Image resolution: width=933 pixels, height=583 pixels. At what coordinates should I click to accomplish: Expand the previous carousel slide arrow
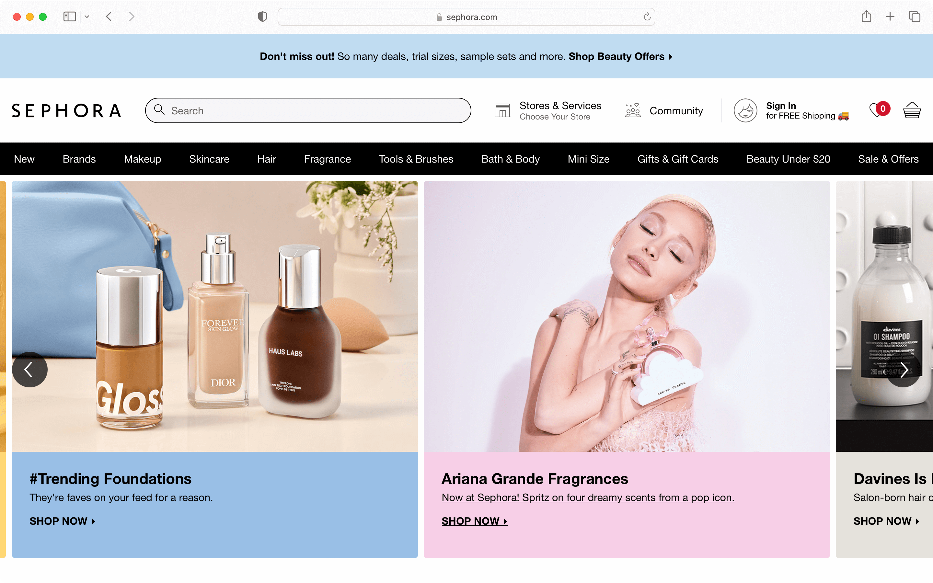point(29,370)
